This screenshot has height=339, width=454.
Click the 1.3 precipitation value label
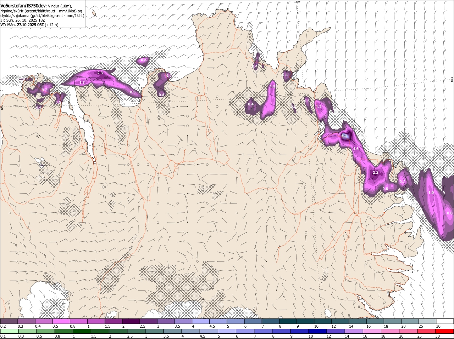pos(318,106)
